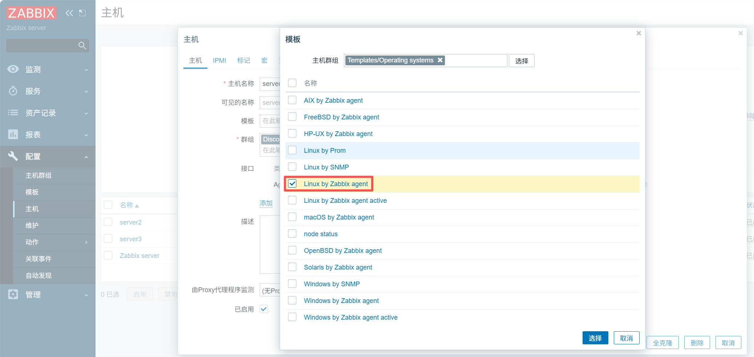The image size is (754, 357).
Task: Click 取消 in the host dialog
Action: [x=728, y=342]
